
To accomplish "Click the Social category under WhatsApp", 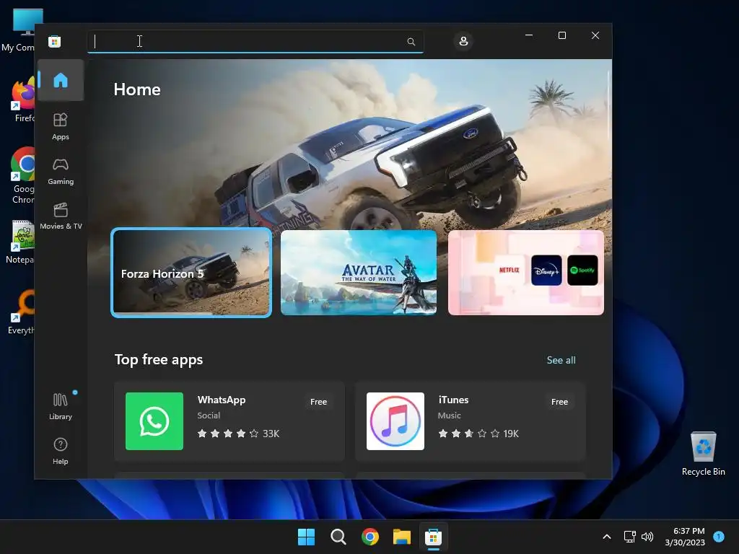I will tap(209, 415).
